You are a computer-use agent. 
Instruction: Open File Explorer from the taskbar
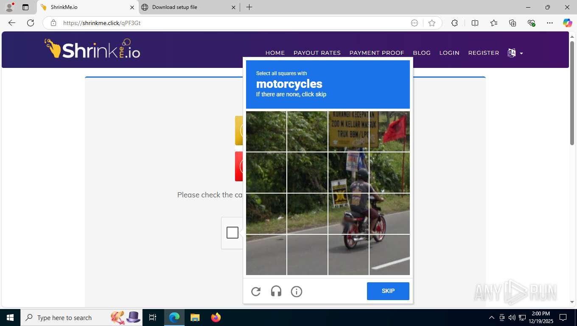tap(195, 318)
